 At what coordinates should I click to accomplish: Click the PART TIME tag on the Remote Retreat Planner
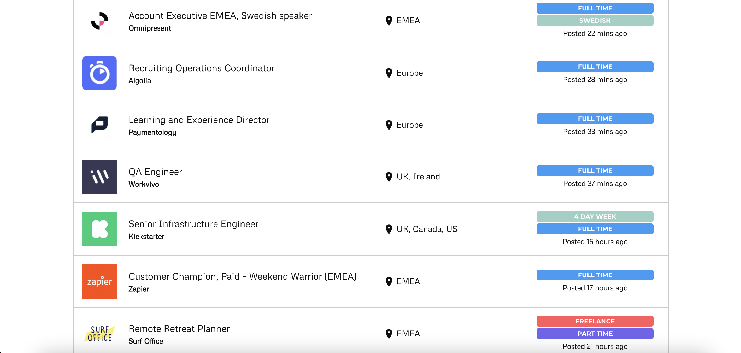tap(595, 333)
